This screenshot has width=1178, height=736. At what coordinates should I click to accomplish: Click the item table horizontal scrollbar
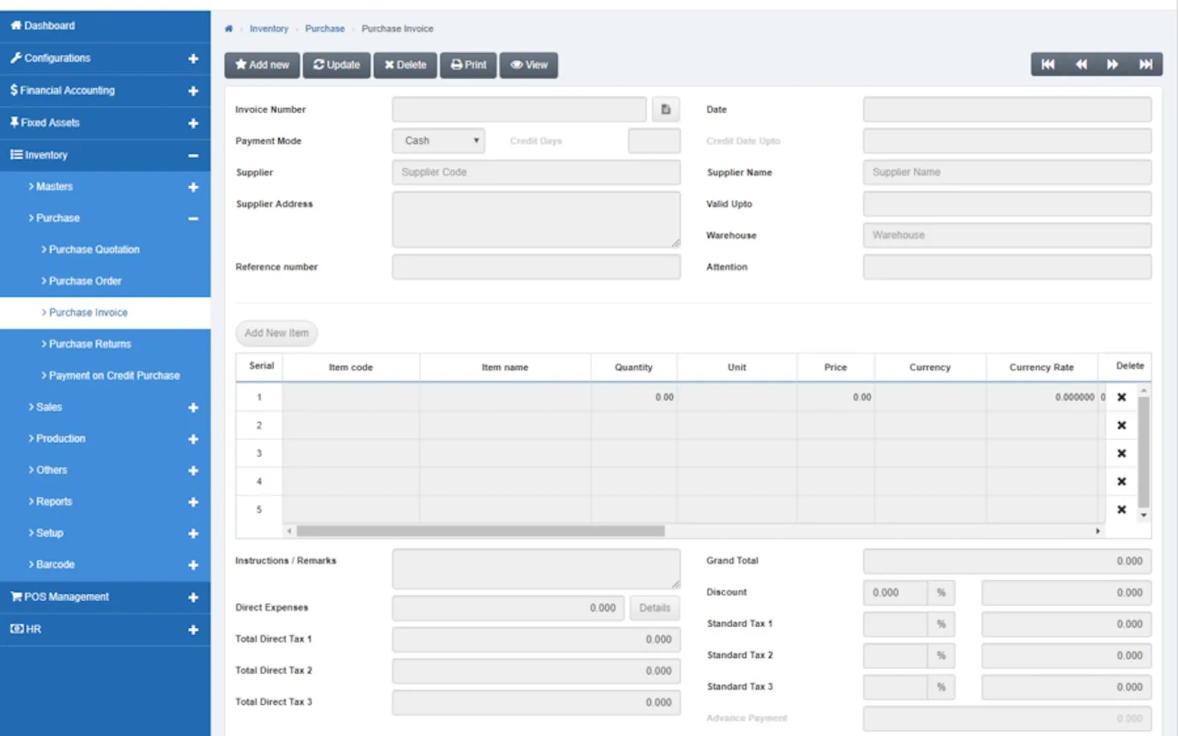tap(480, 531)
